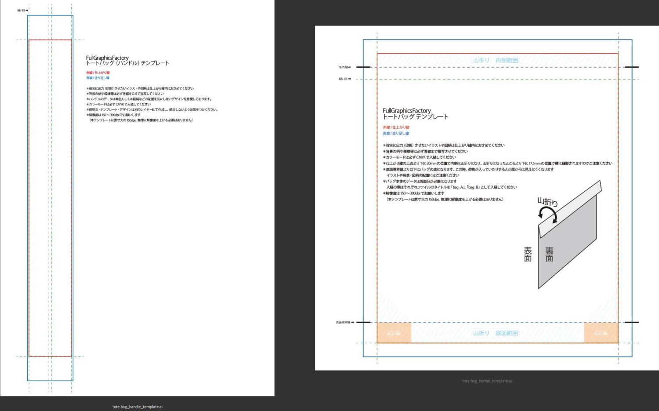This screenshot has height=411, width=659.
Task: Click the tote bag_handle_template.ai file label
Action: tap(137, 407)
